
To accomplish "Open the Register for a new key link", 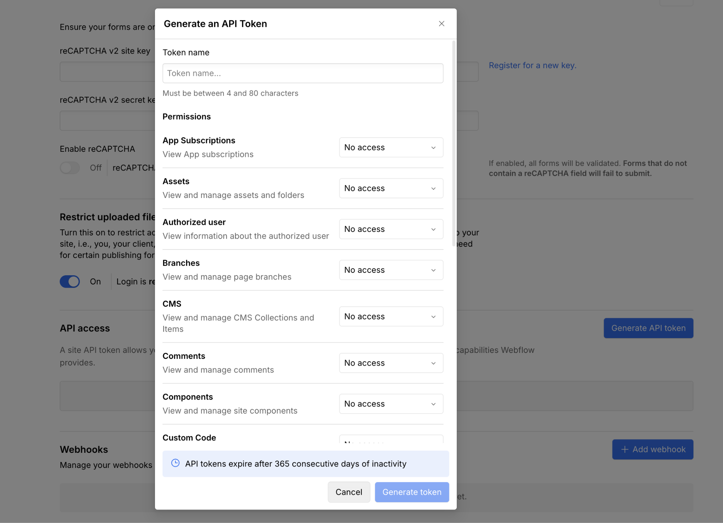I will pos(532,65).
